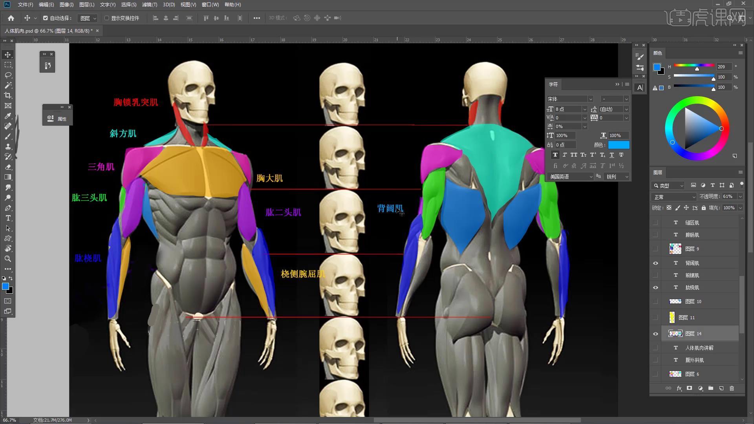Open the 属性 properties panel button
The width and height of the screenshot is (754, 424).
point(57,119)
